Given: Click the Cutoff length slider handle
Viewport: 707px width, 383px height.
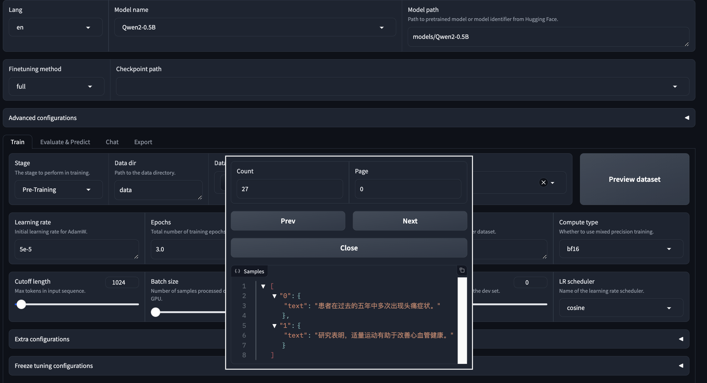Looking at the screenshot, I should [21, 304].
